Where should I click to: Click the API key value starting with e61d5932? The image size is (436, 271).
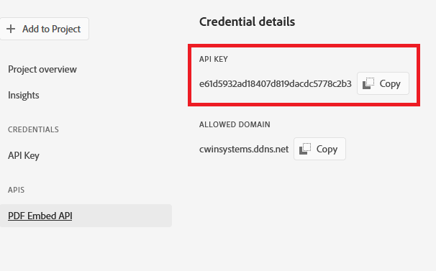[x=276, y=83]
